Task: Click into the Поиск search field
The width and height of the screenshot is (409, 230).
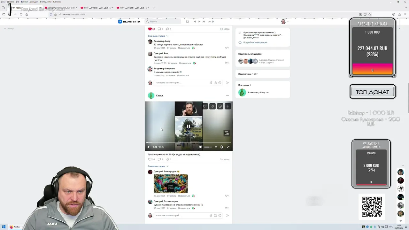Action: pyautogui.click(x=163, y=21)
